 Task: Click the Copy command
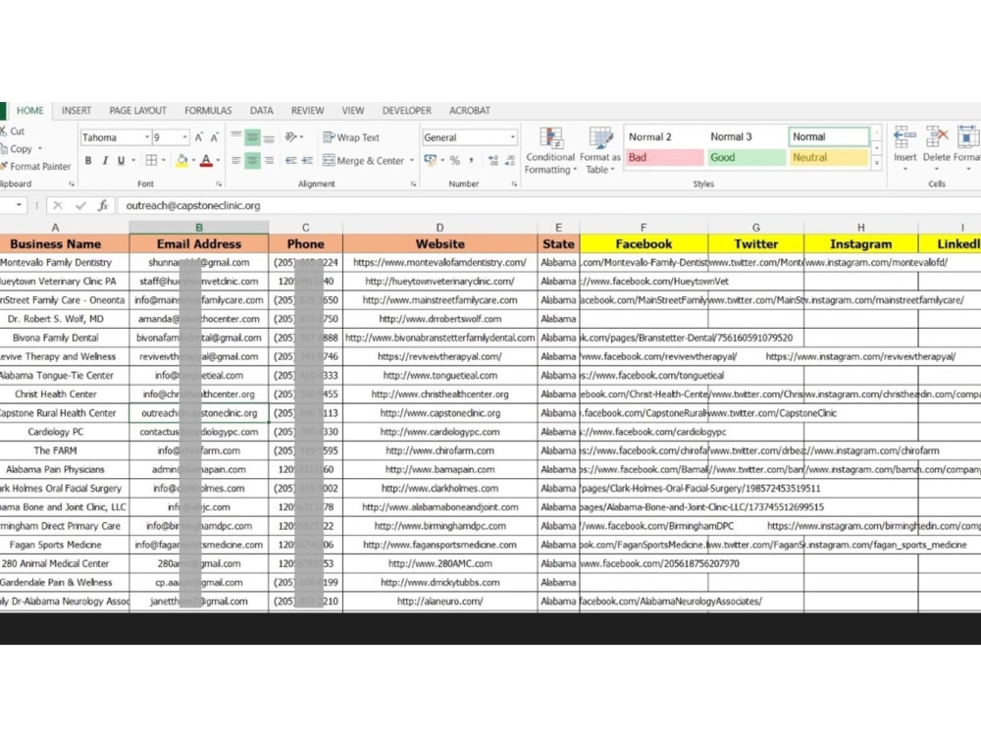pos(16,149)
